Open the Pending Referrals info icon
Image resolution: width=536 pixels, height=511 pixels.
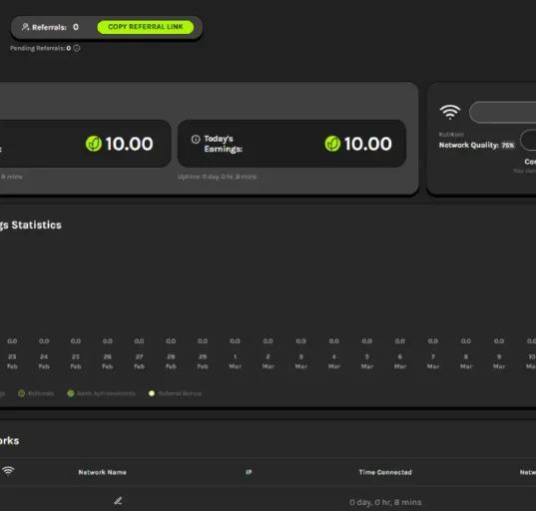coord(77,48)
